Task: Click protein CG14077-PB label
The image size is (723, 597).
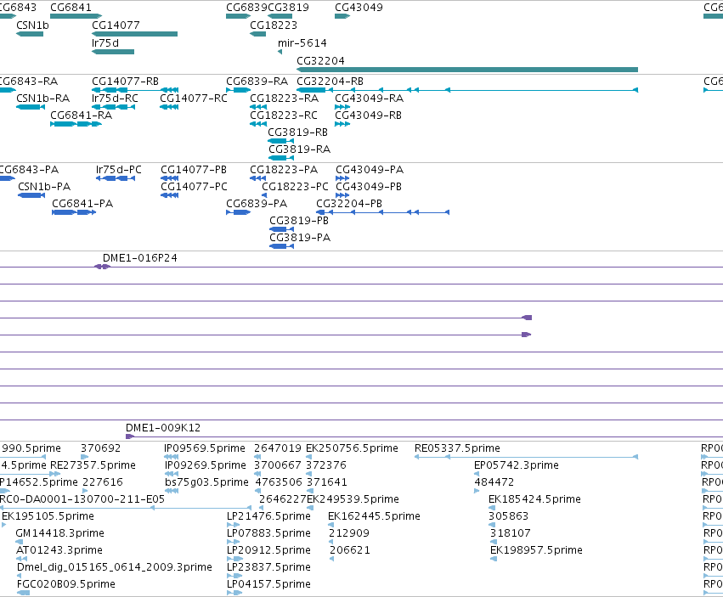Action: pos(194,170)
